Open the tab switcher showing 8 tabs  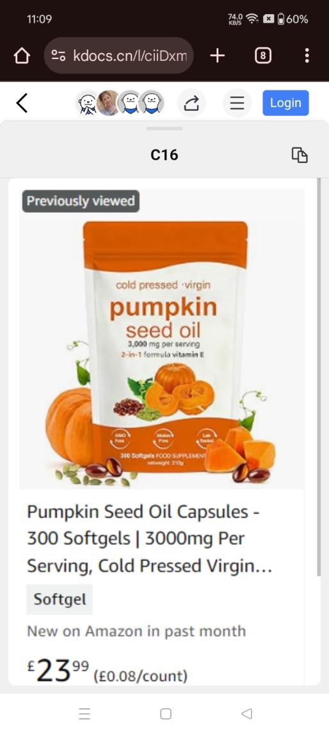[x=262, y=56]
